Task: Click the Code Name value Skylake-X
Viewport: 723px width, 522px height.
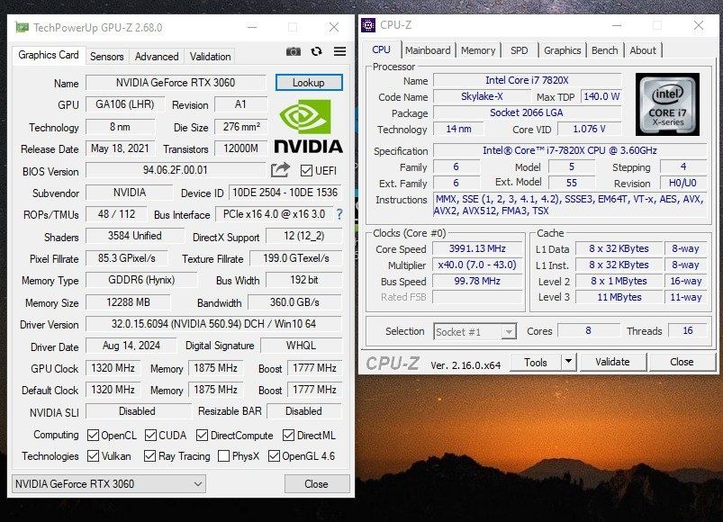Action: click(482, 96)
